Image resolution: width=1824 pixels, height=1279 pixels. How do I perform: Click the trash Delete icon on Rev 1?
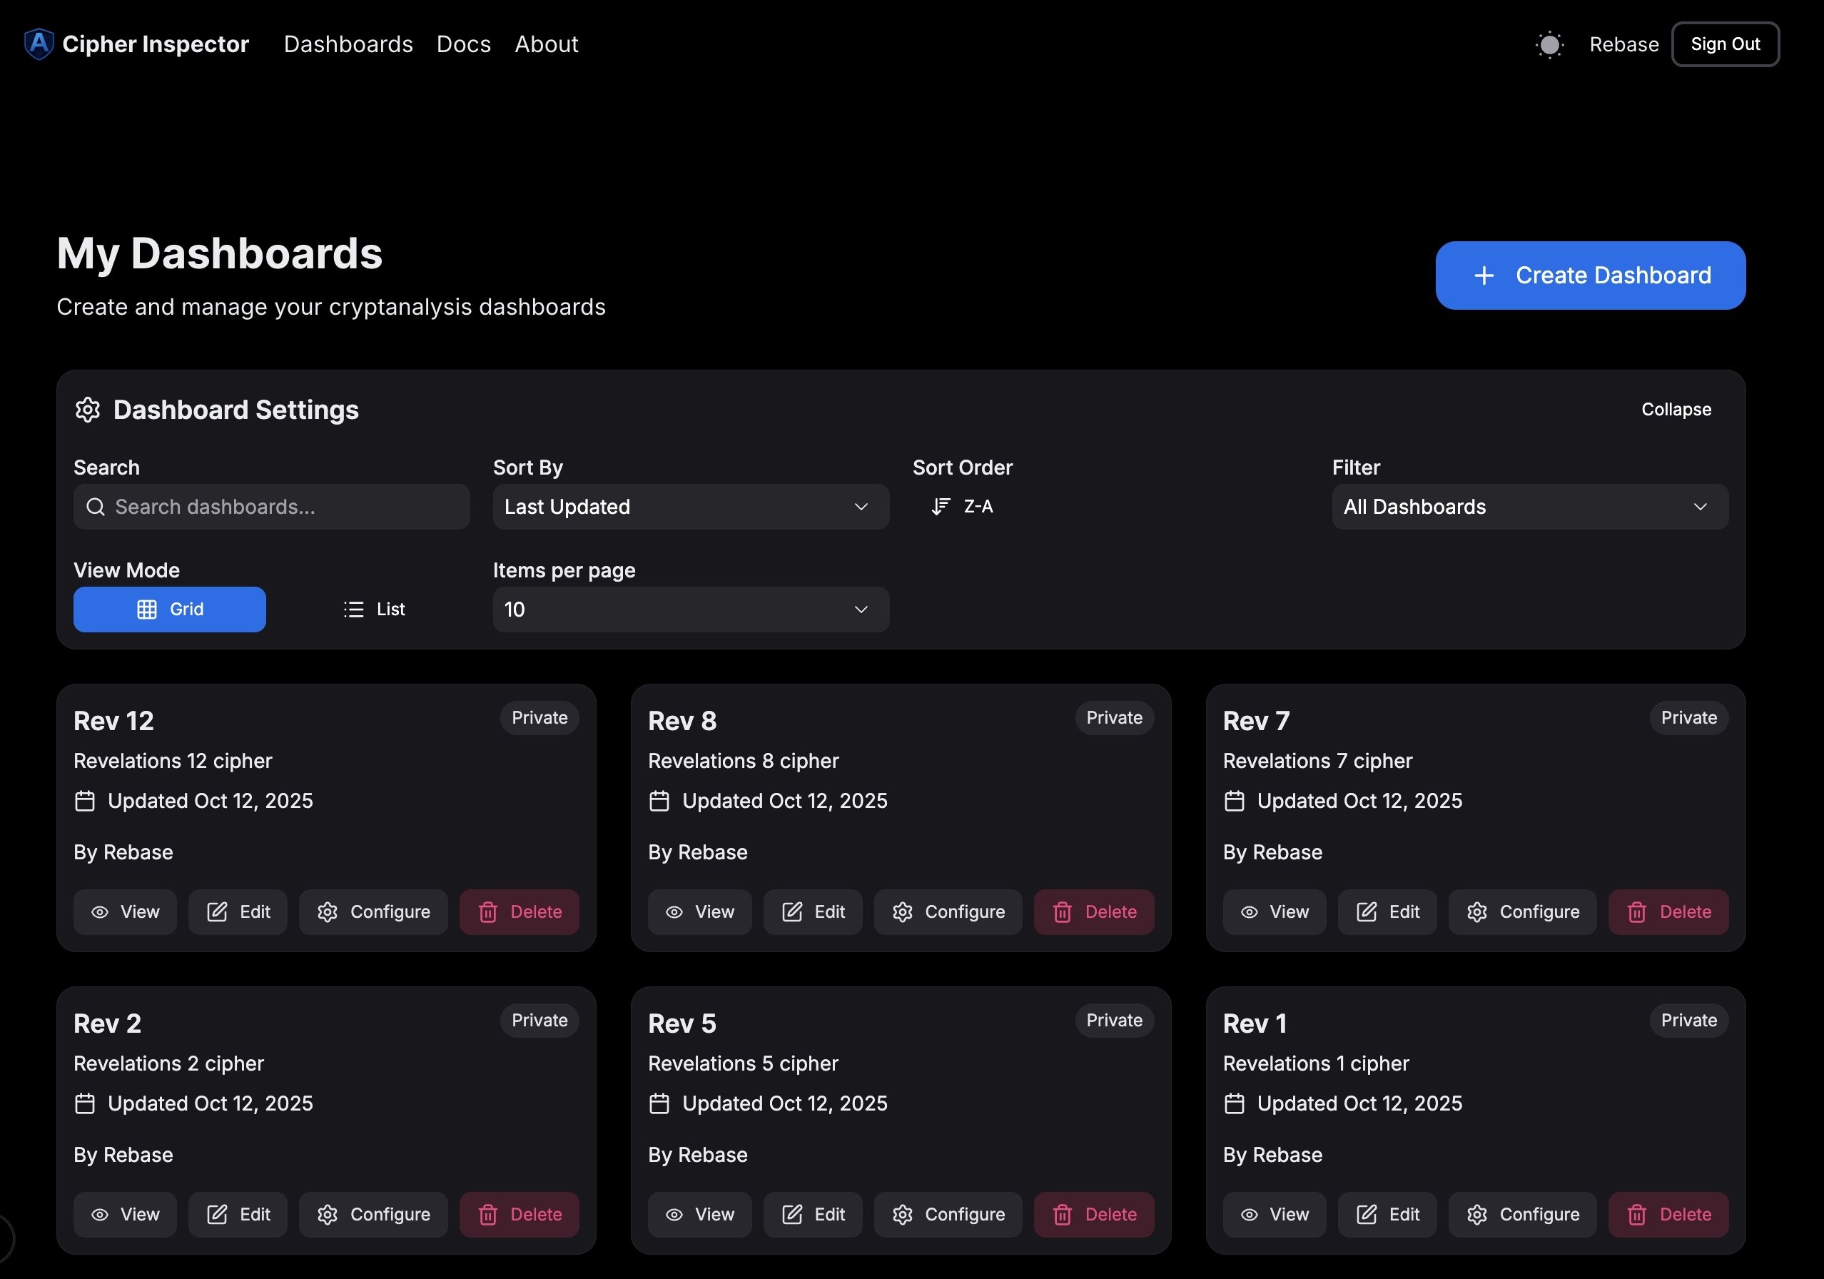[1636, 1215]
